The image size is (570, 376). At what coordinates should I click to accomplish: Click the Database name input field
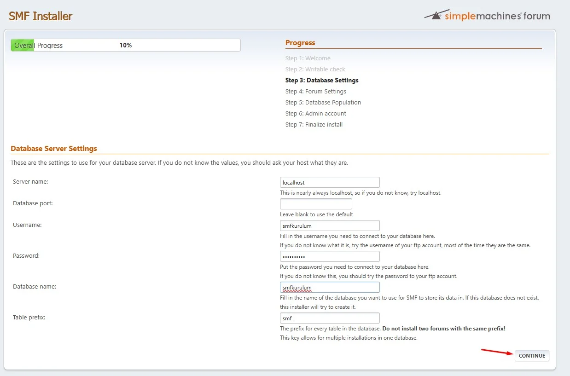pyautogui.click(x=330, y=287)
